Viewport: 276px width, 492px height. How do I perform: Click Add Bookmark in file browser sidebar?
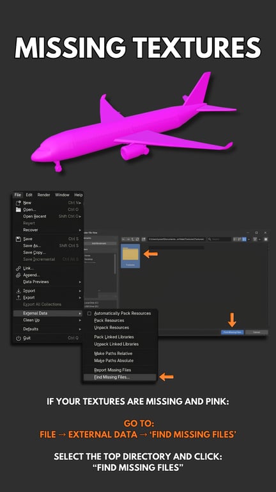pos(99,243)
